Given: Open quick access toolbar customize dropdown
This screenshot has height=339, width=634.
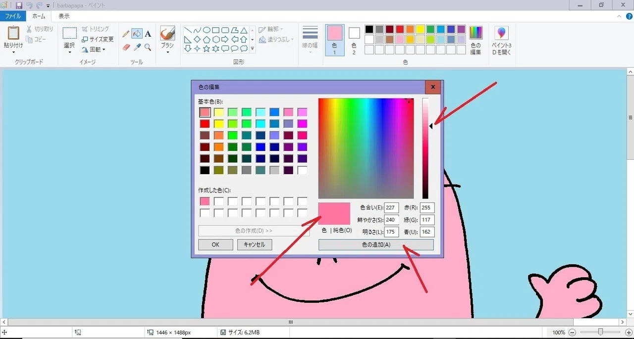Looking at the screenshot, I should 48,5.
